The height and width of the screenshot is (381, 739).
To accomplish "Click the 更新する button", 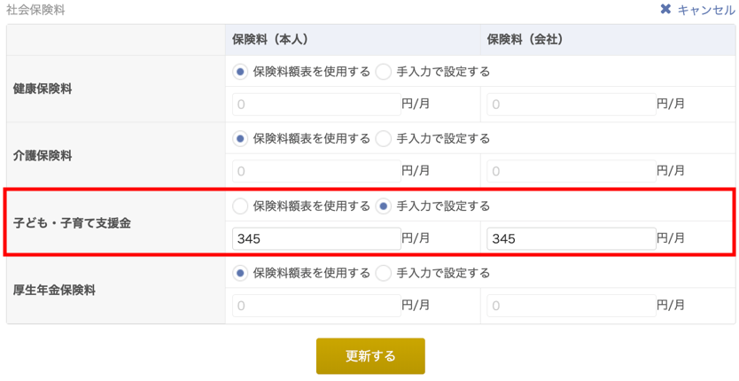I will [370, 356].
